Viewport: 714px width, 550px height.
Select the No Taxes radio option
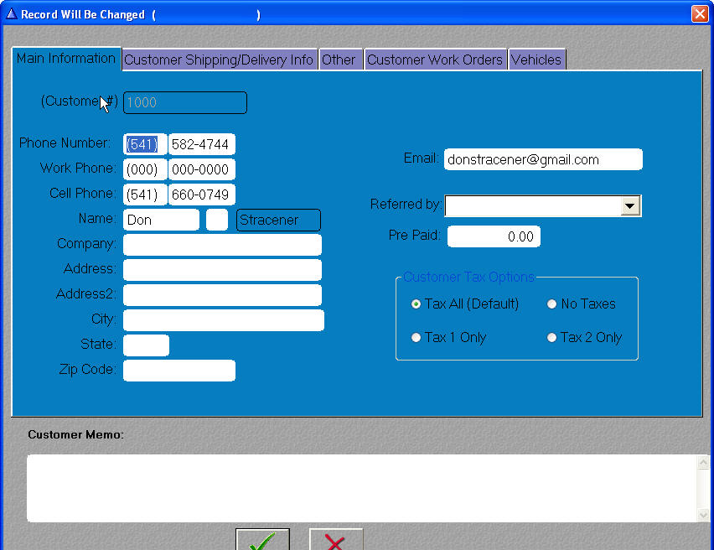551,304
